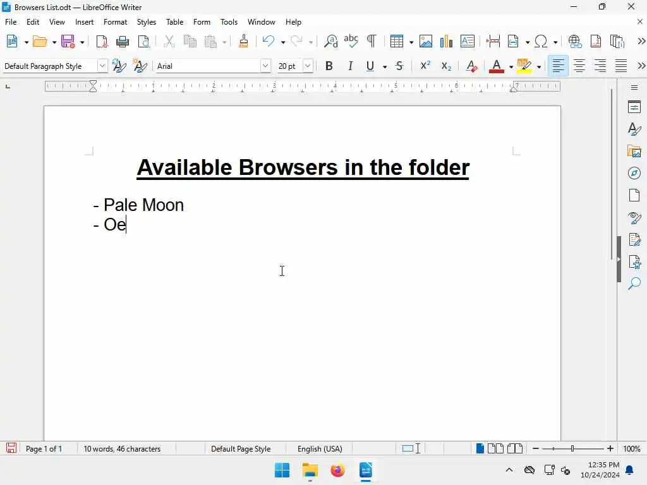This screenshot has height=485, width=647.
Task: Click the Superscript icon
Action: 425,66
